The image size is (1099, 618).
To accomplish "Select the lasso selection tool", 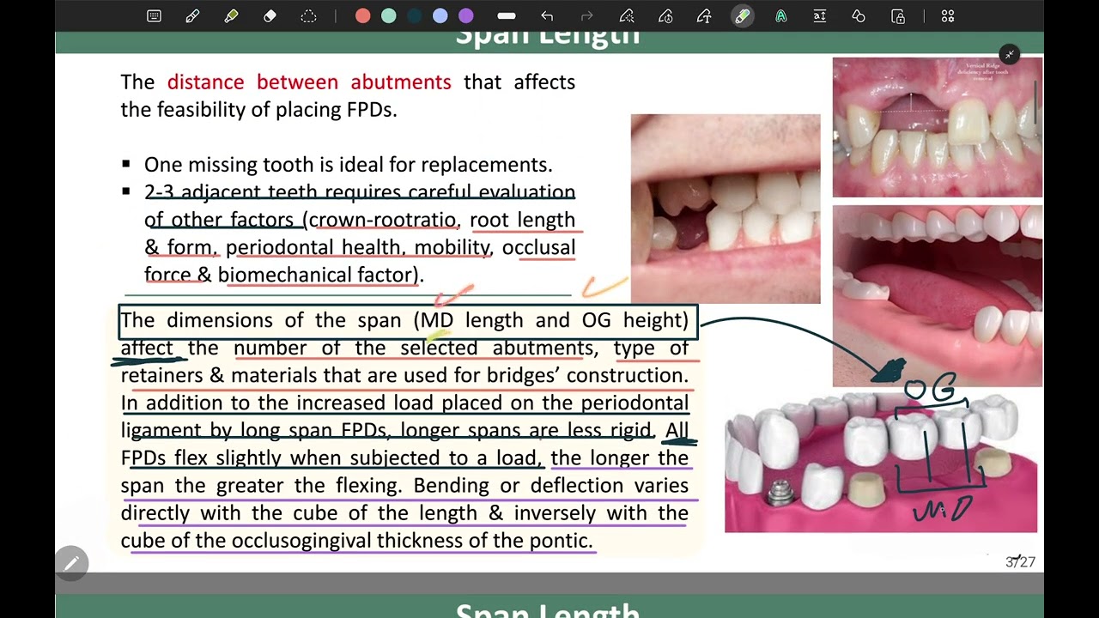I will (x=308, y=15).
